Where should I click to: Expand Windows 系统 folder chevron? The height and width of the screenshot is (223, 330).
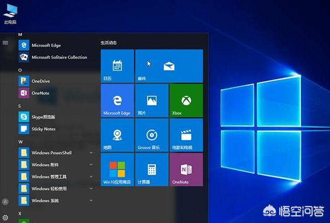pos(91,201)
